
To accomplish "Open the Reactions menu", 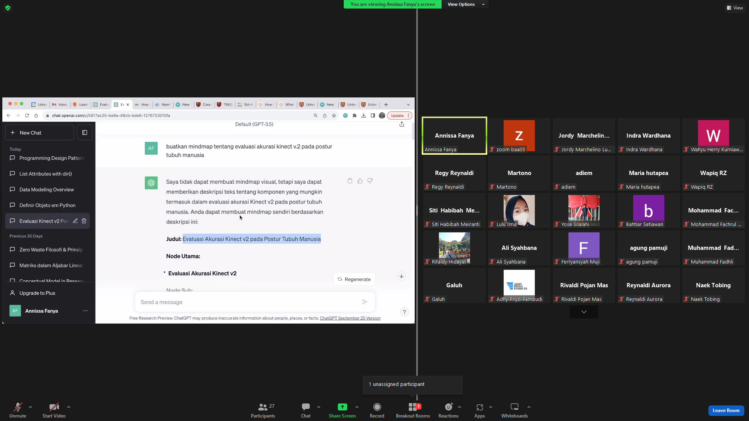I will (x=448, y=410).
